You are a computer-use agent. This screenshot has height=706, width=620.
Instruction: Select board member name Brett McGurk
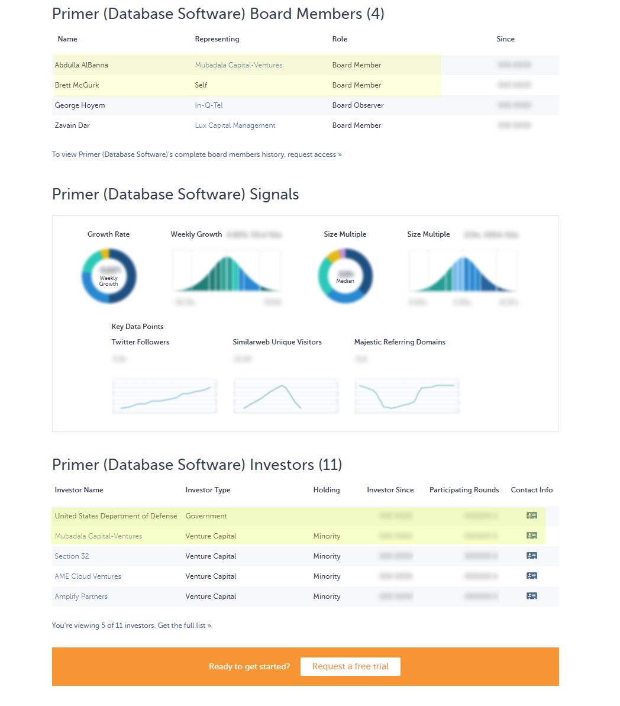77,85
